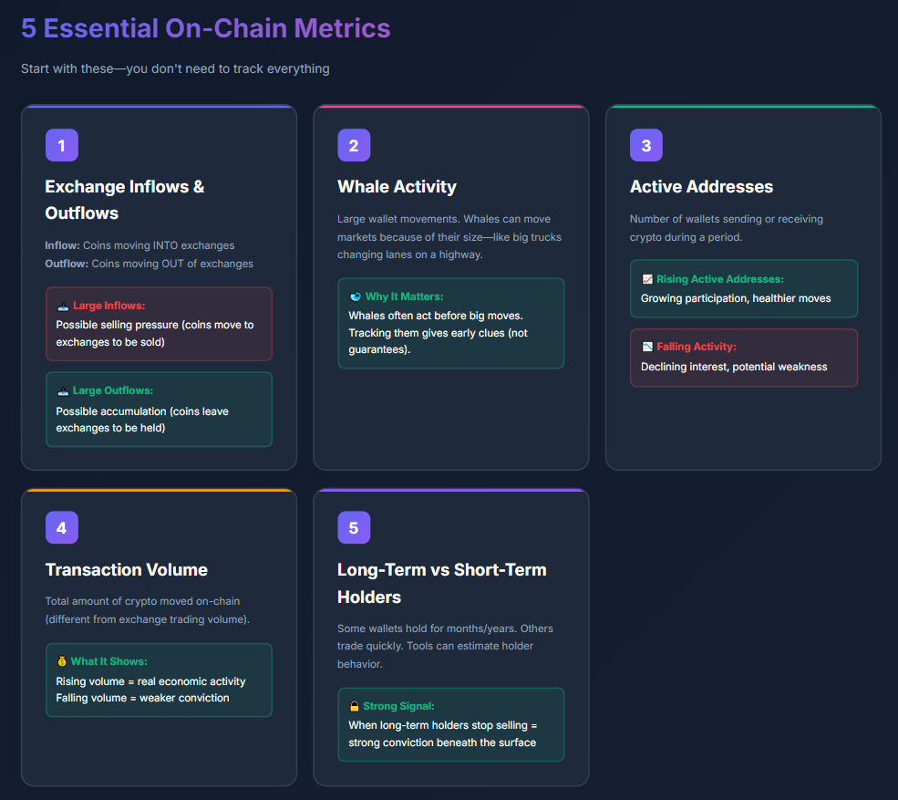Click the number 1 badge on Exchange Inflows card
Screen dimensions: 898x800
pos(61,145)
